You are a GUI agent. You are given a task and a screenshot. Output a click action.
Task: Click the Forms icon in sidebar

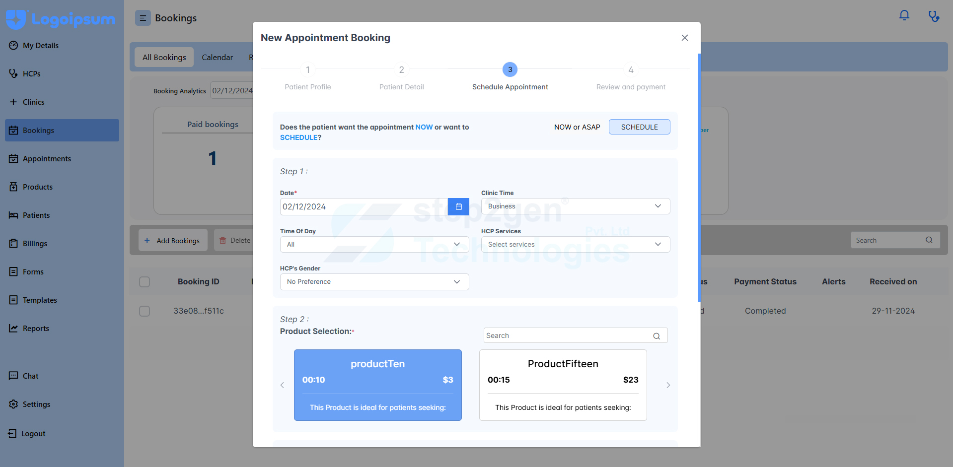[x=13, y=271]
